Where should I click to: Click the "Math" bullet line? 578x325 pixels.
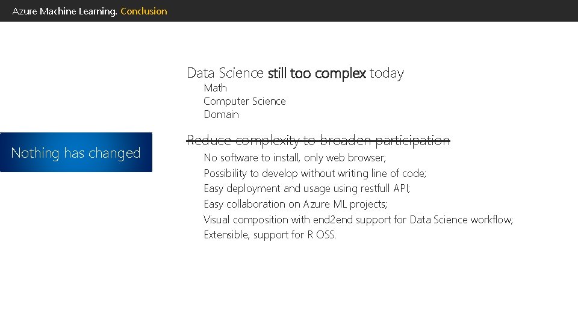pyautogui.click(x=215, y=88)
